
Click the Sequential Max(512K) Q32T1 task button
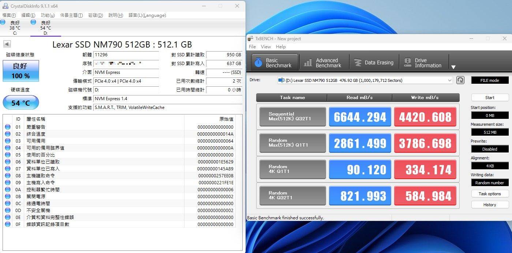(x=292, y=117)
